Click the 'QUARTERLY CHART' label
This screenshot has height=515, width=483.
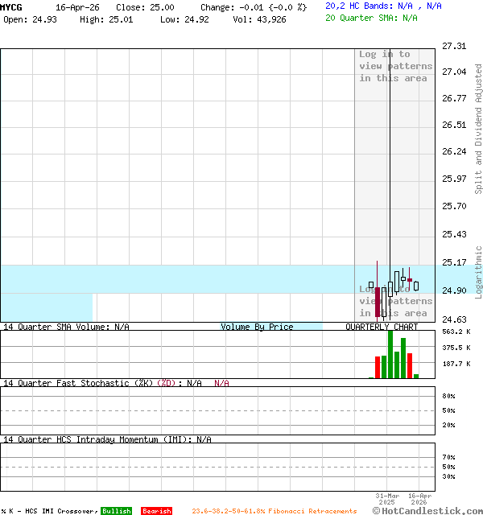click(x=382, y=327)
